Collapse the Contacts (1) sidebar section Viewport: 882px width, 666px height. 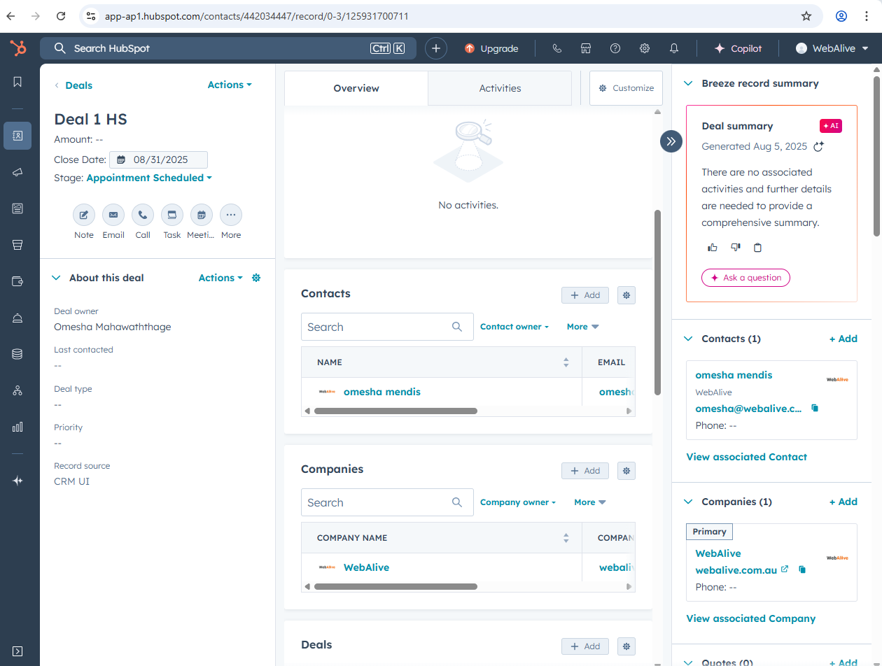point(688,339)
